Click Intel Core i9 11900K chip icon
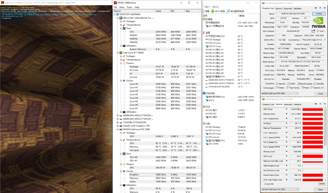Screen dimensions: 328x193 (x=121, y=53)
